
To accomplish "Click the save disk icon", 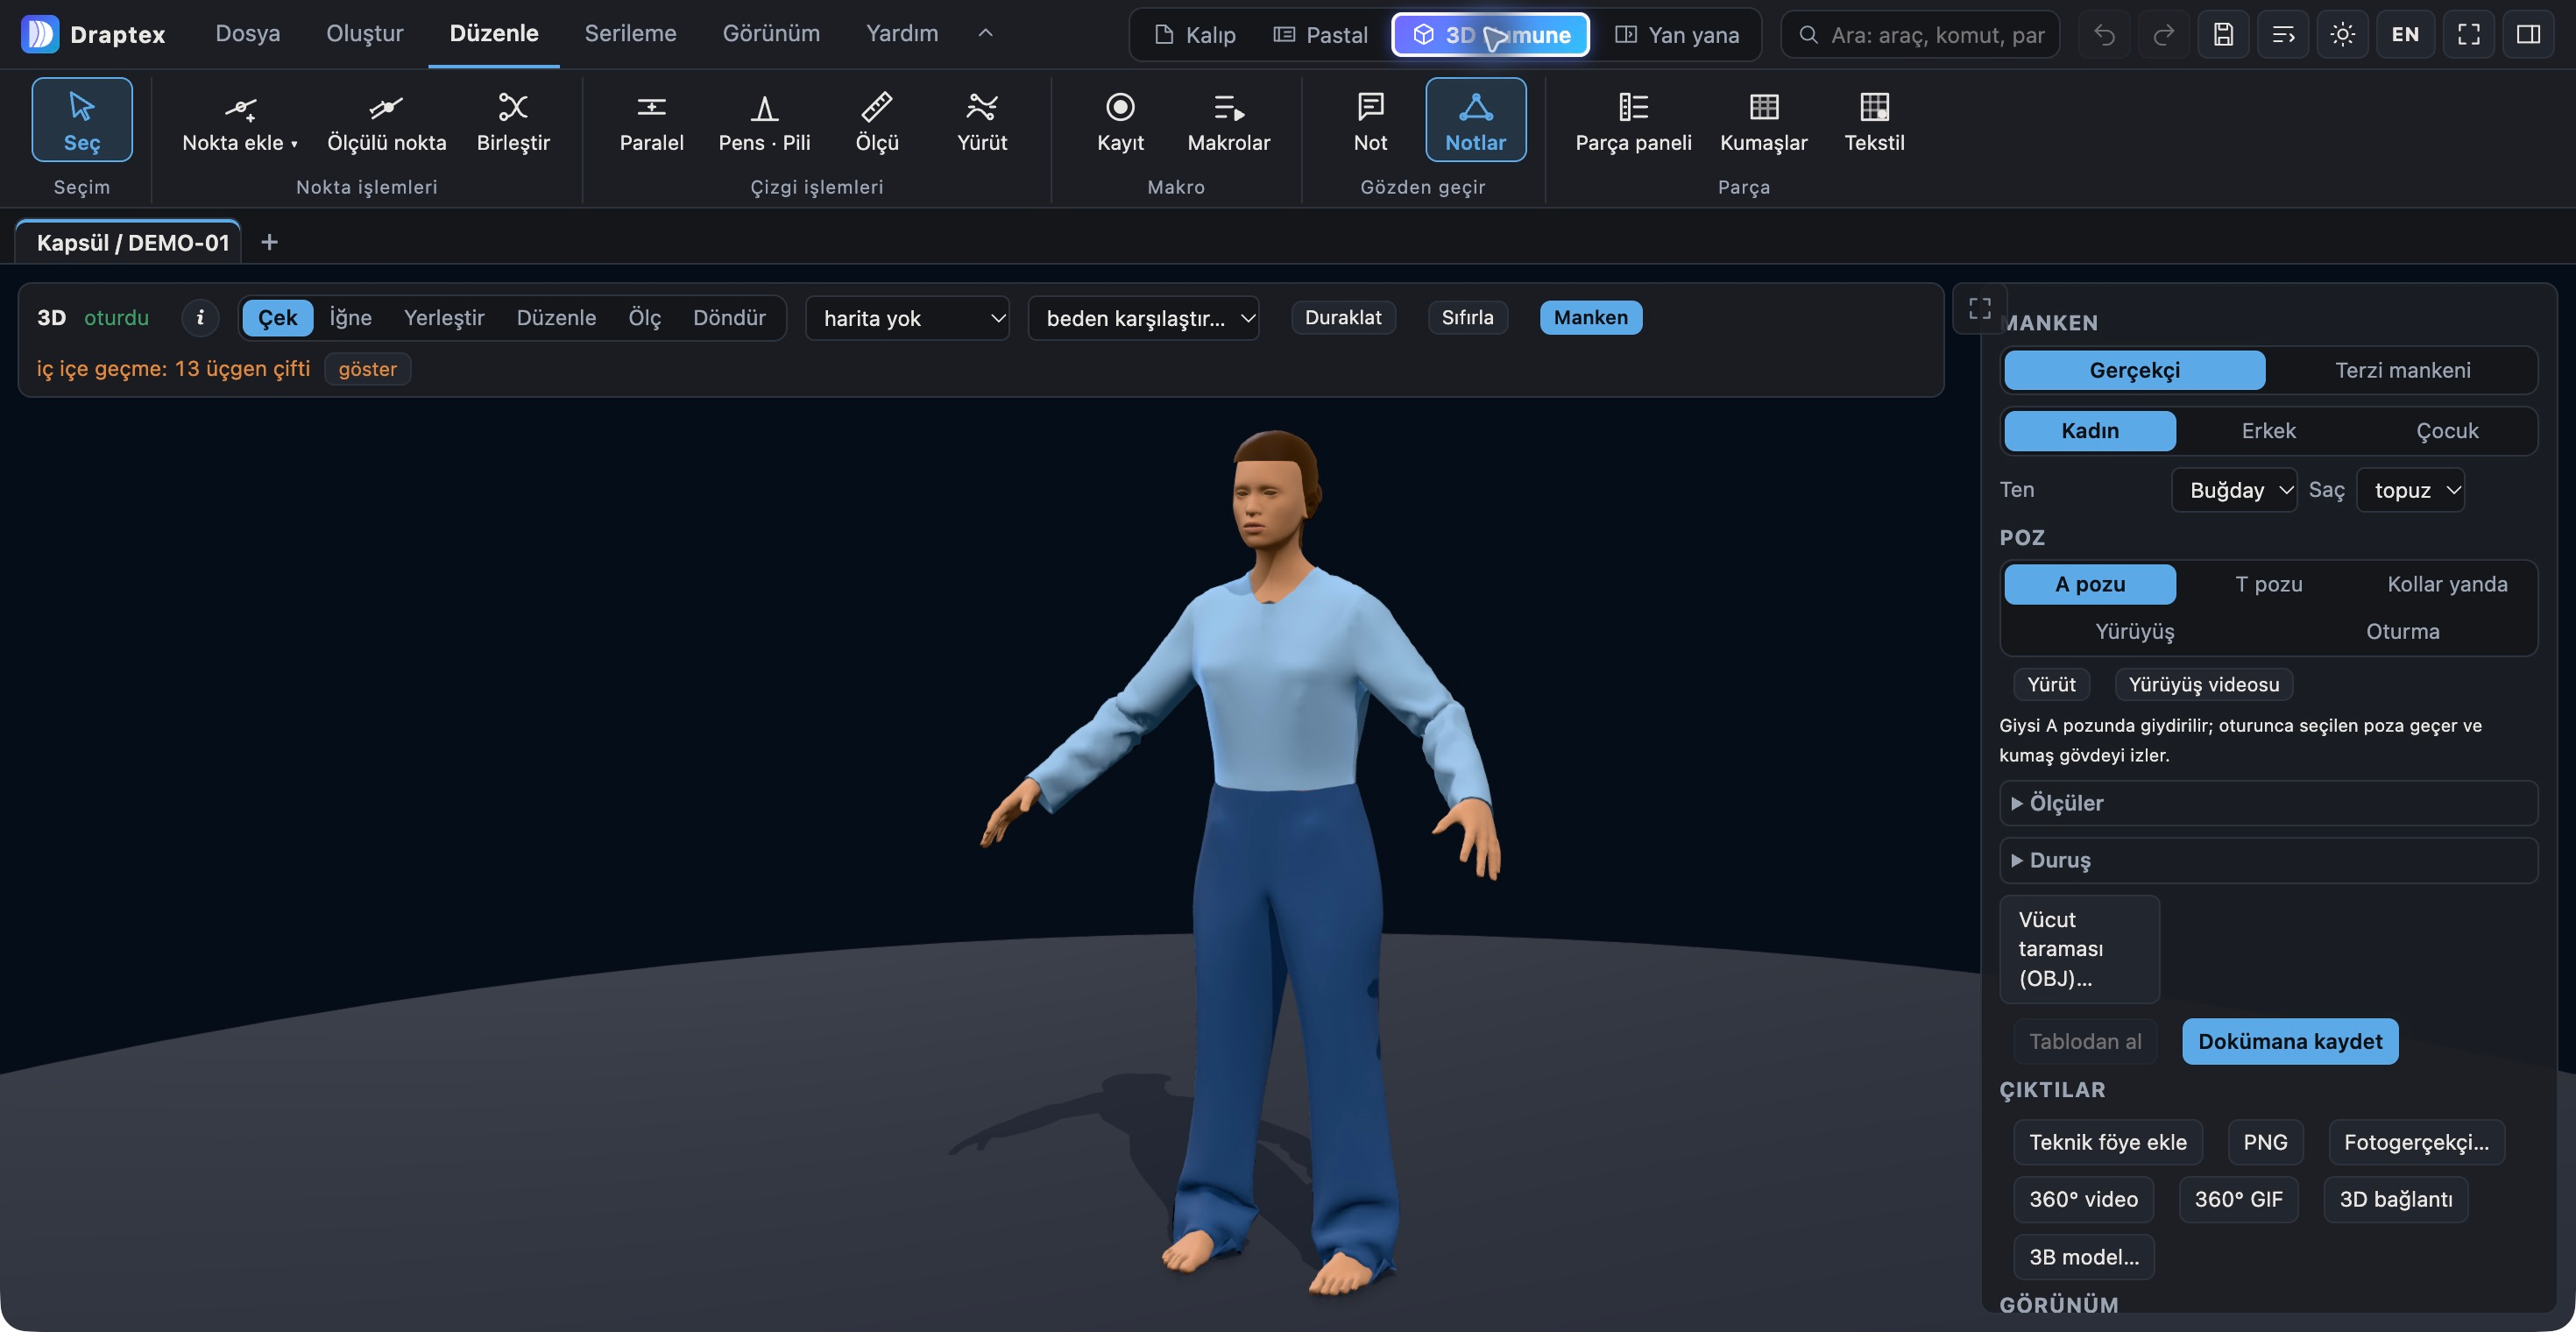I will click(2222, 35).
